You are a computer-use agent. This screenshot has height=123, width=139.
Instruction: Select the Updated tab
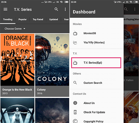click(53, 19)
